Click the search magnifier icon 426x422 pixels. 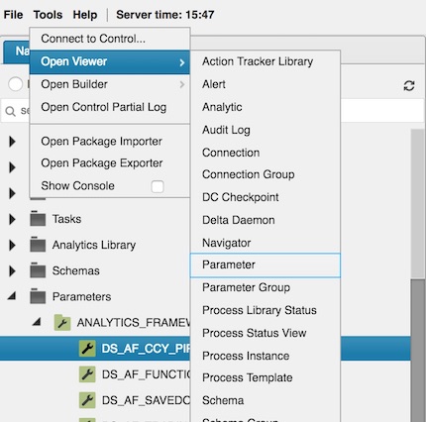pos(11,111)
